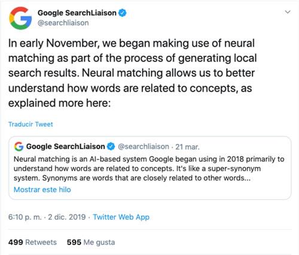Open the tweet options chevron menu
The image size is (299, 255).
click(x=288, y=12)
